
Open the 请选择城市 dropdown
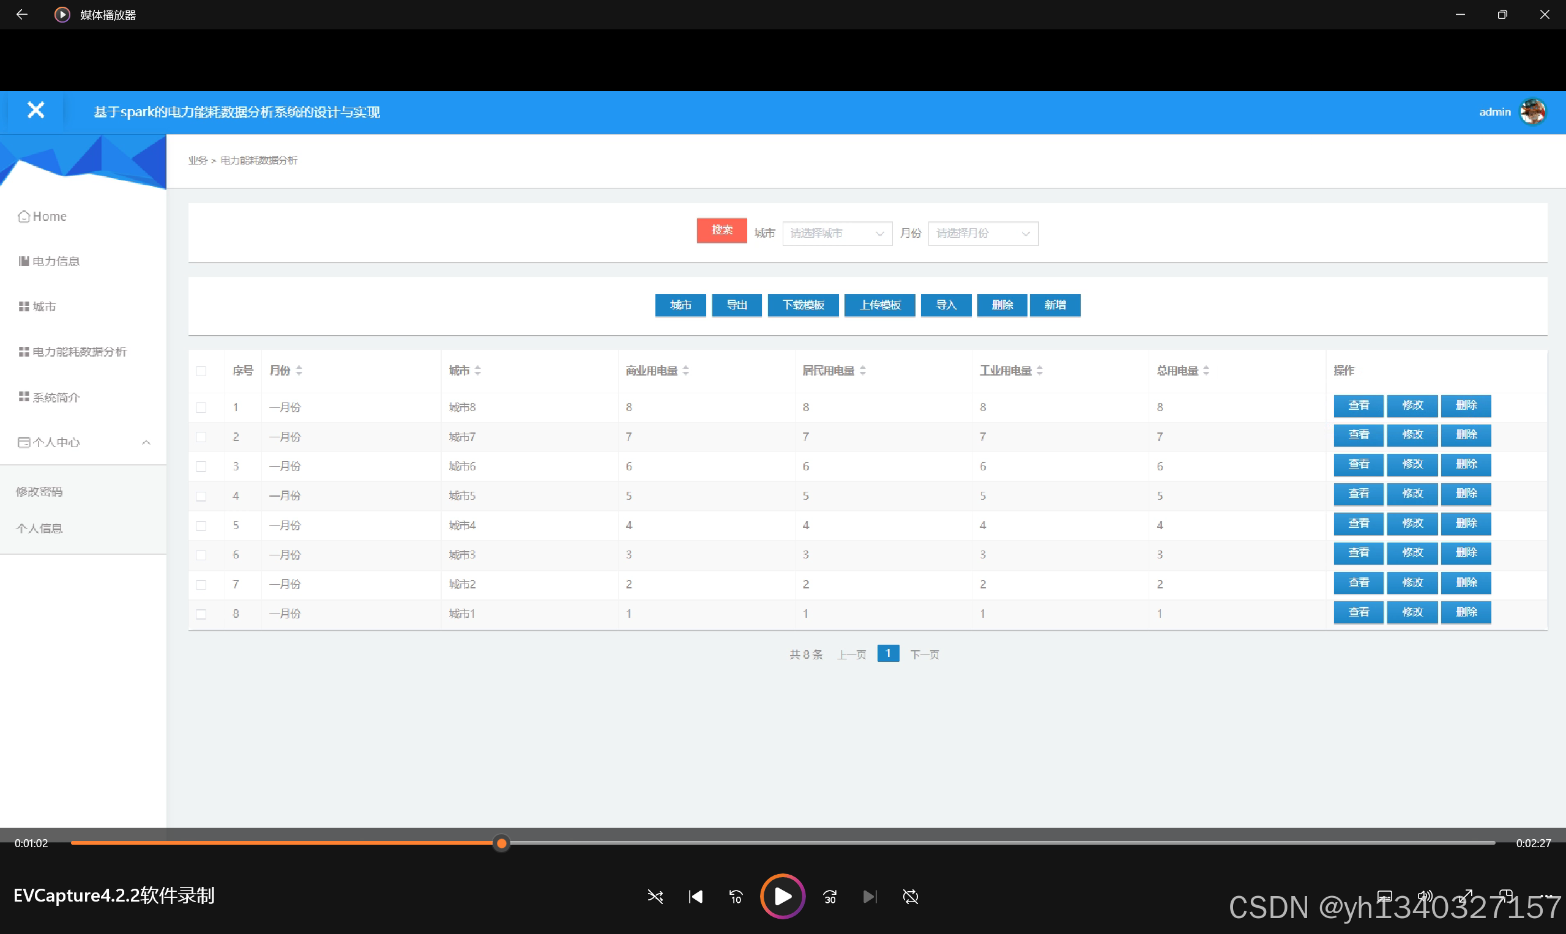click(x=837, y=234)
